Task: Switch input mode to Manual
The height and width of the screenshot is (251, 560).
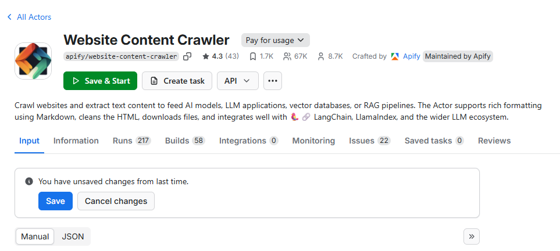Action: pyautogui.click(x=35, y=236)
